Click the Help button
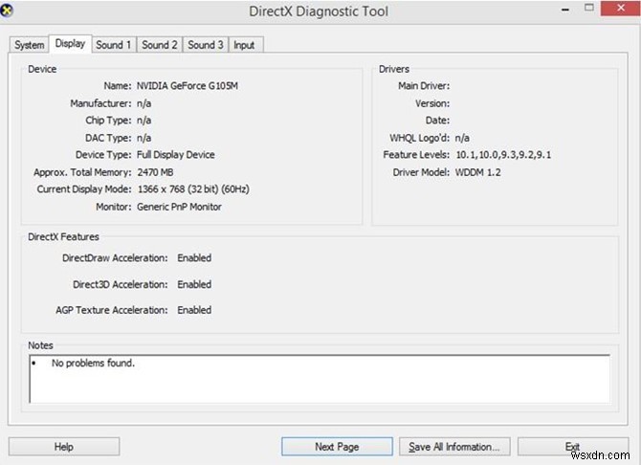 [x=64, y=447]
